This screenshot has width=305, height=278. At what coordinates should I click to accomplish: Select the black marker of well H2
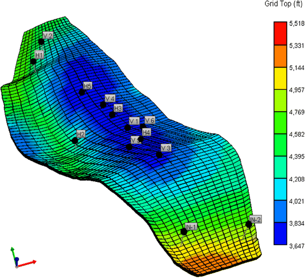click(75, 141)
